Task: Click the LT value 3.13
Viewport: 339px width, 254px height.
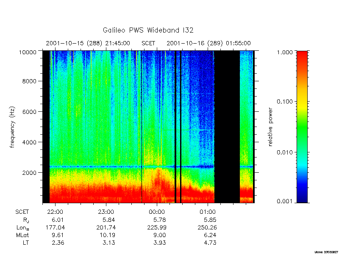Action: click(109, 243)
